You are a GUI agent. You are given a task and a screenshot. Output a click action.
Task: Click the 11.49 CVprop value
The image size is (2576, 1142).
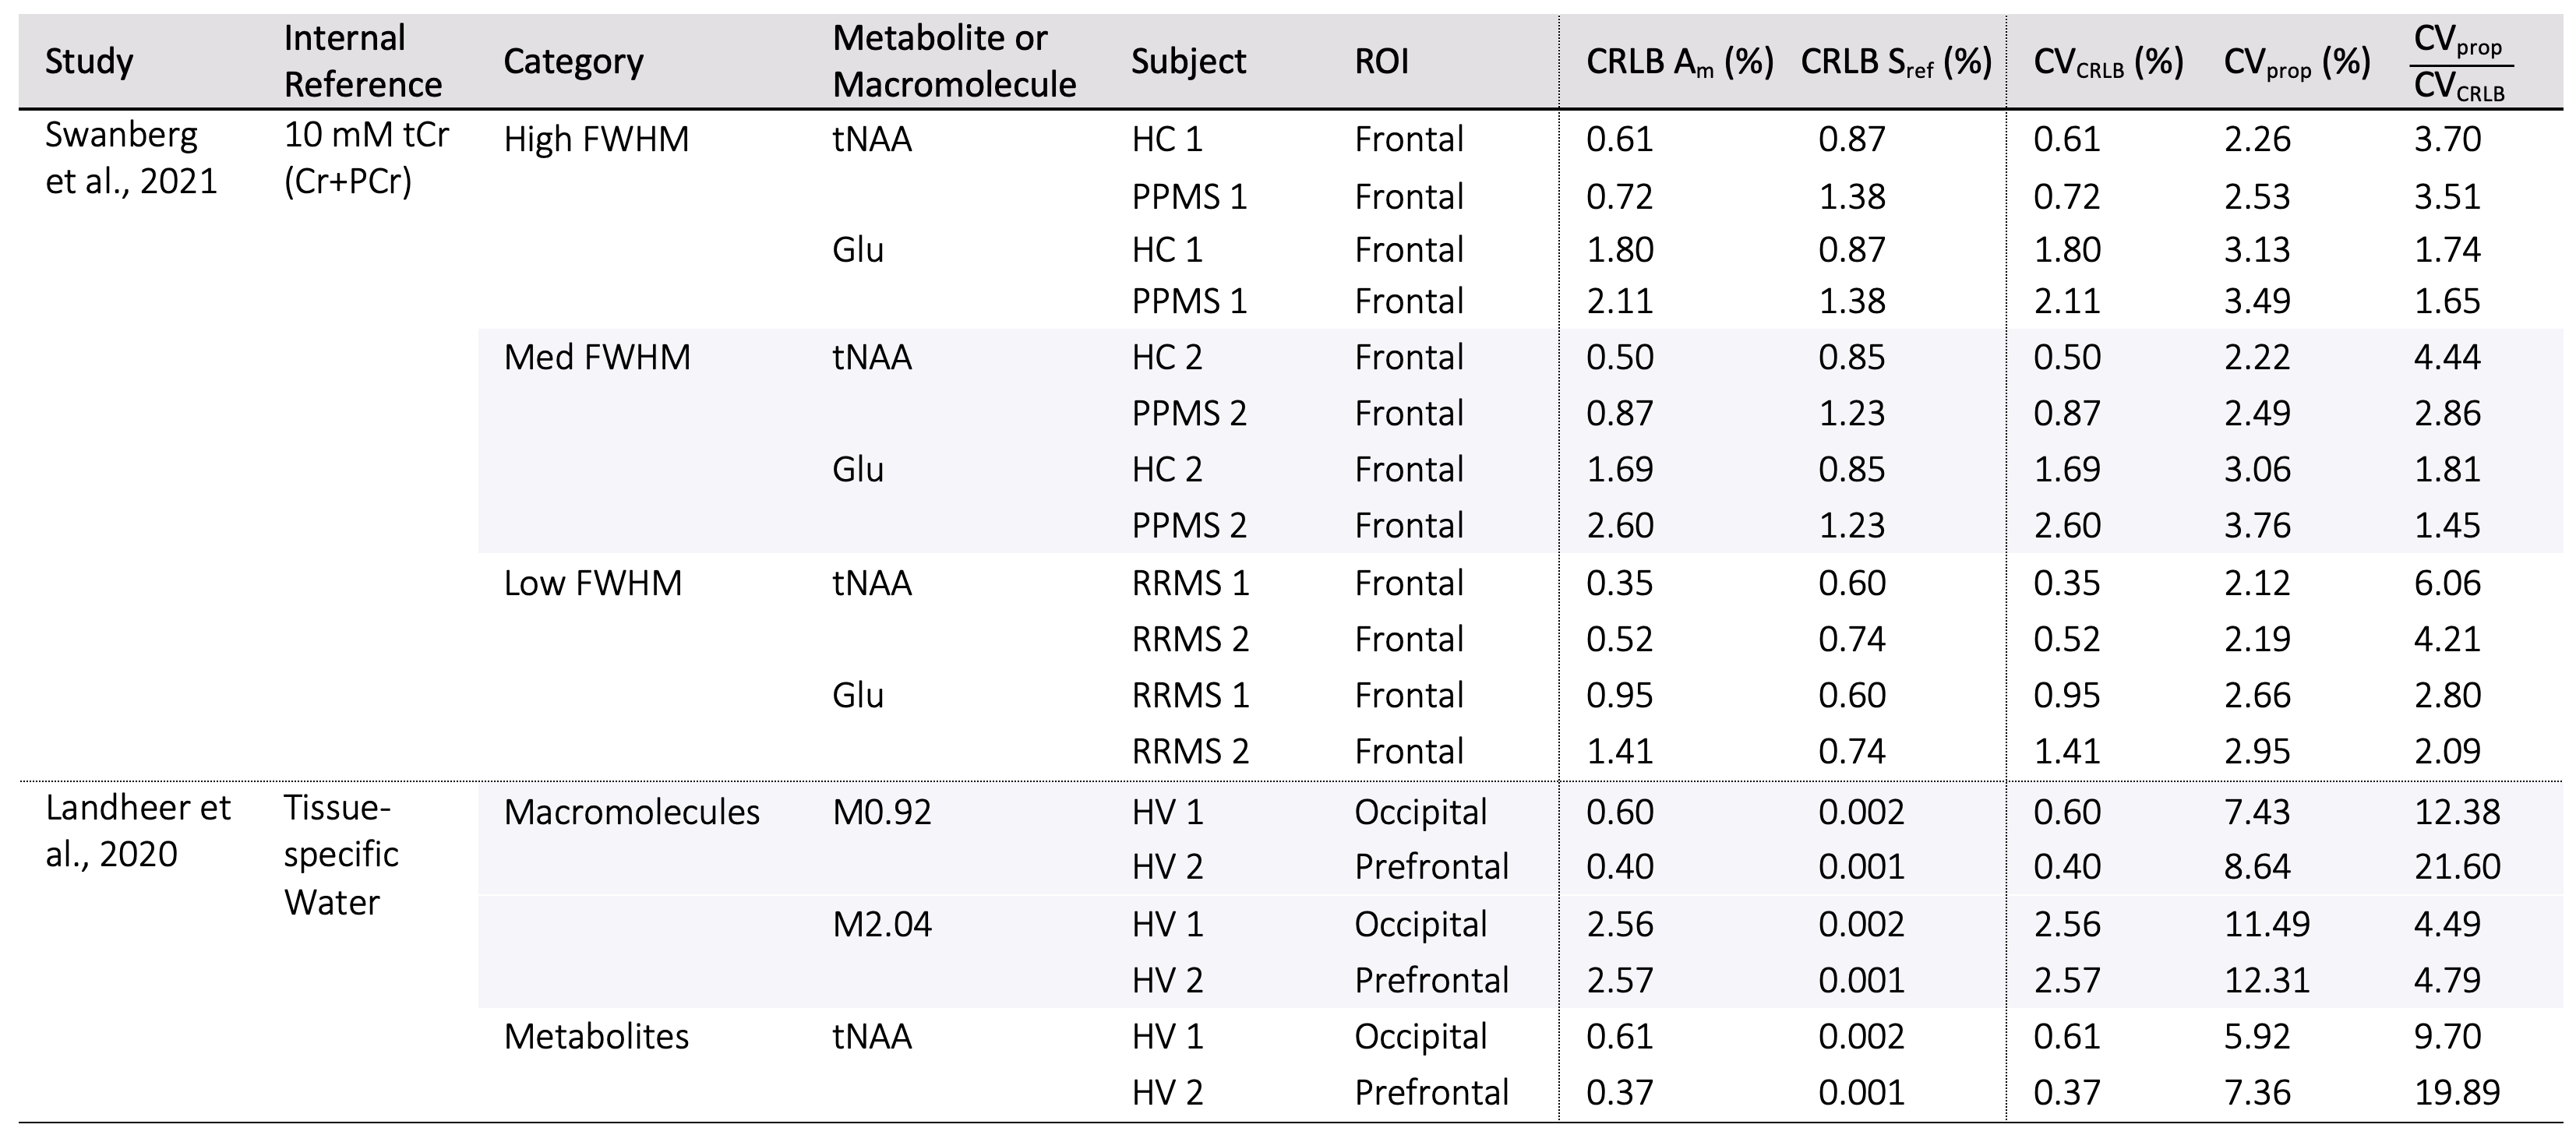point(2266,924)
